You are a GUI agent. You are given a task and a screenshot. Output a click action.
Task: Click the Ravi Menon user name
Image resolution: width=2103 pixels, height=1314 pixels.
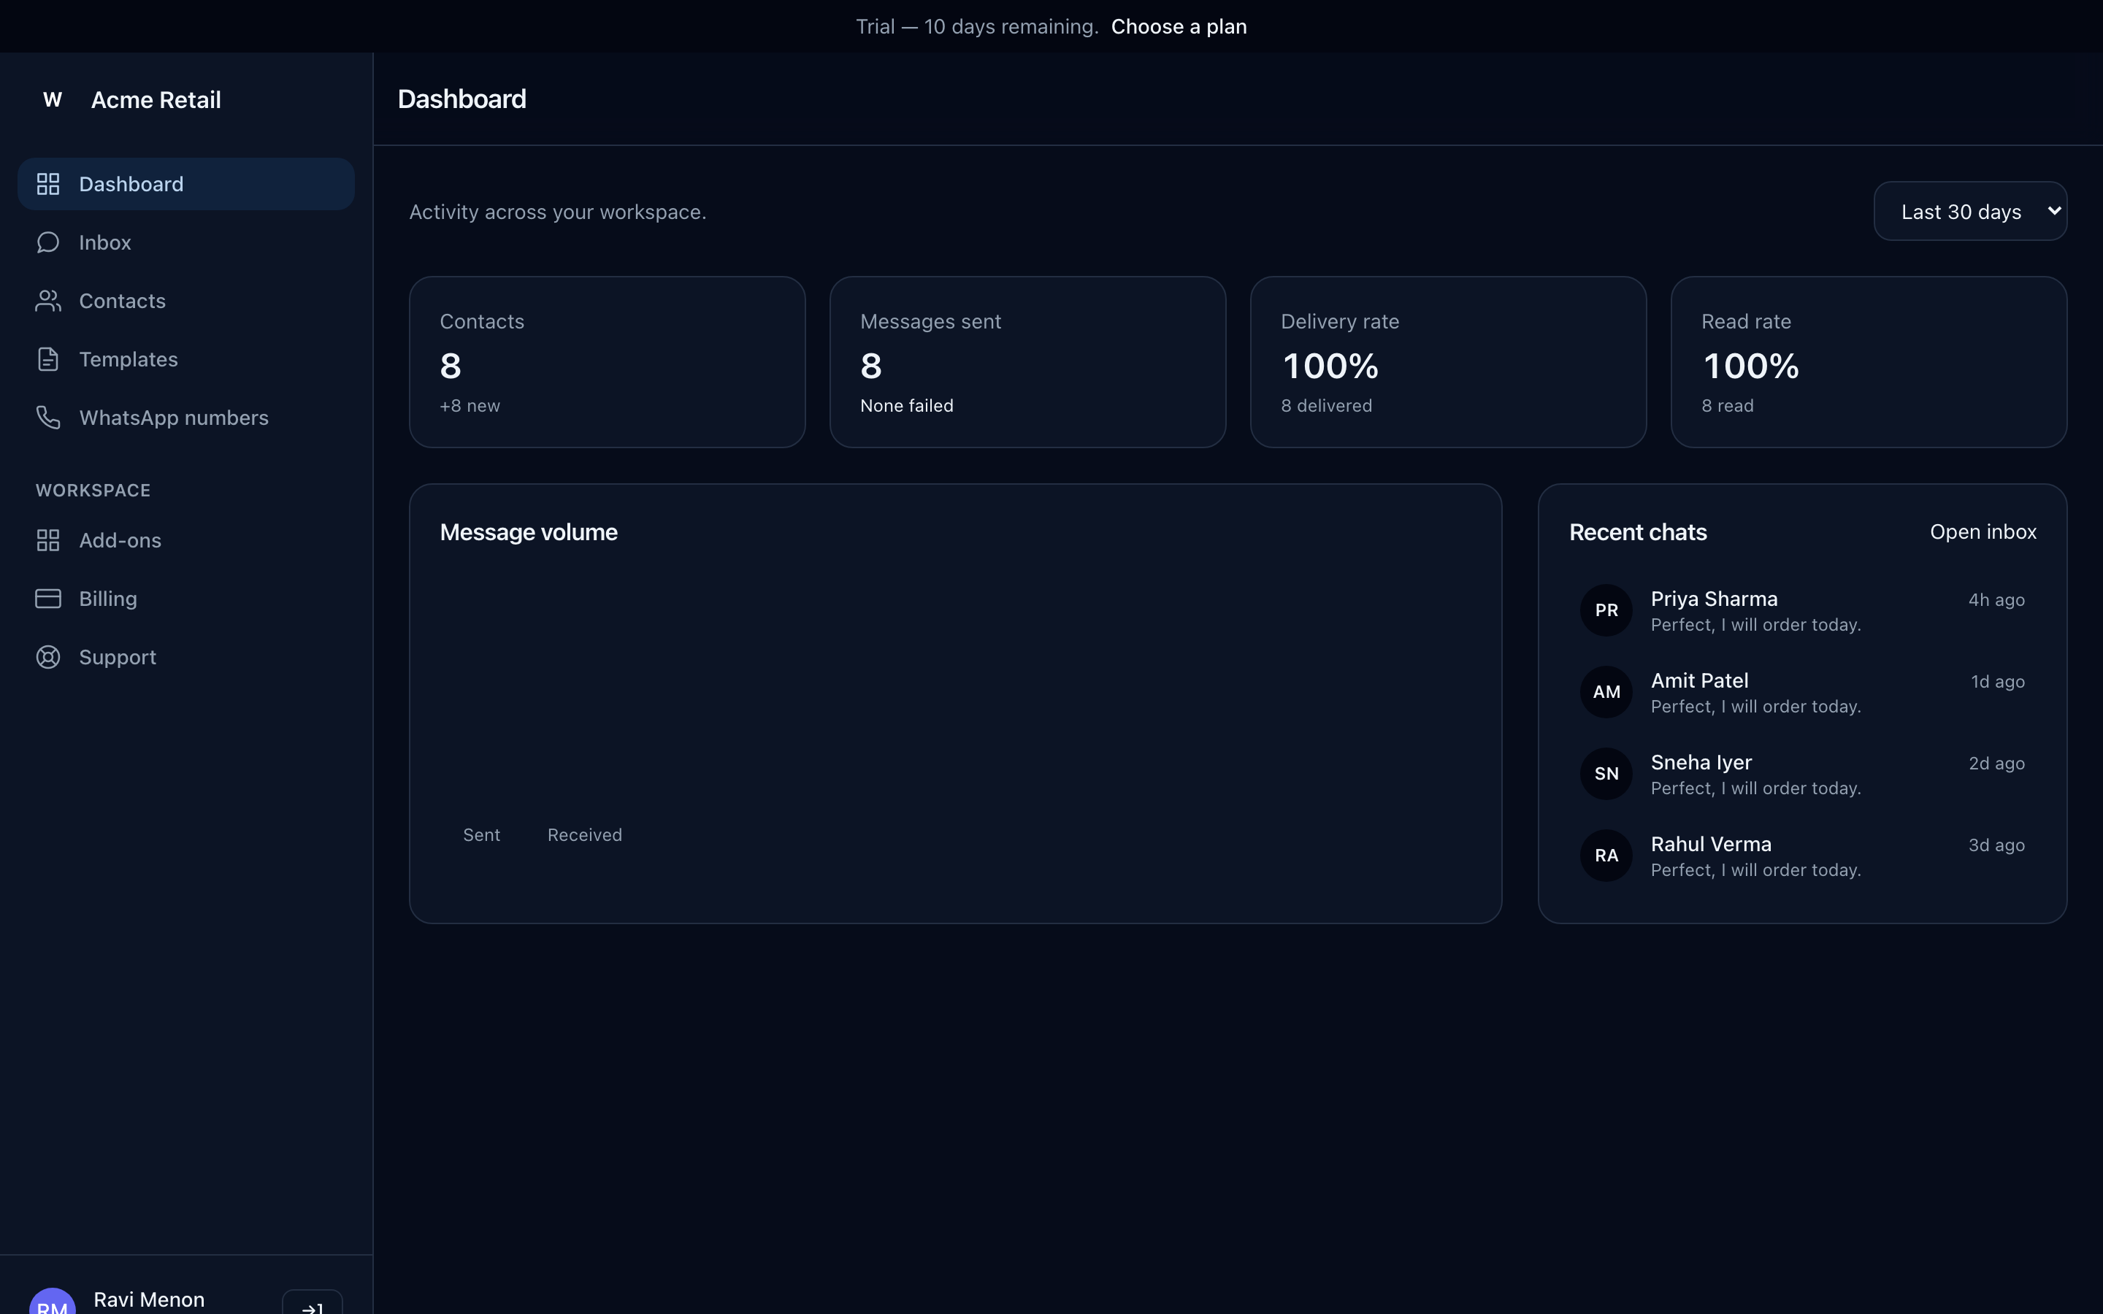click(150, 1299)
